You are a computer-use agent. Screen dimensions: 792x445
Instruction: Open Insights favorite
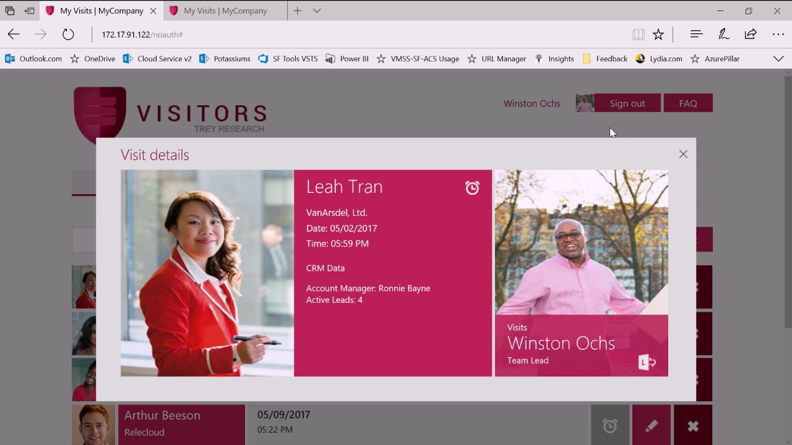tap(554, 59)
